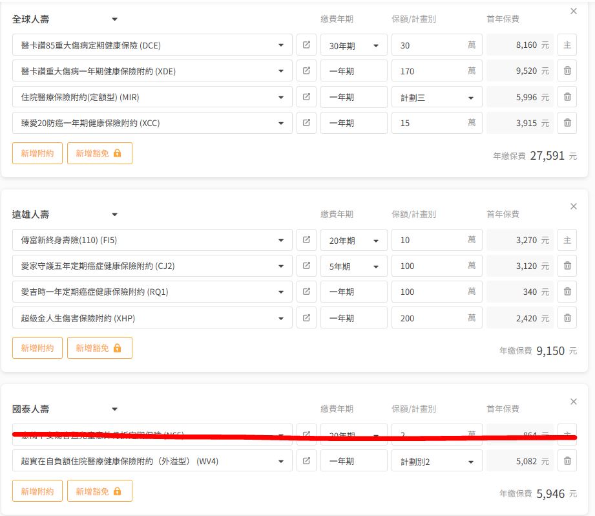The height and width of the screenshot is (516, 595).
Task: Click the 年繳保費 27,591 元 total
Action: point(535,156)
